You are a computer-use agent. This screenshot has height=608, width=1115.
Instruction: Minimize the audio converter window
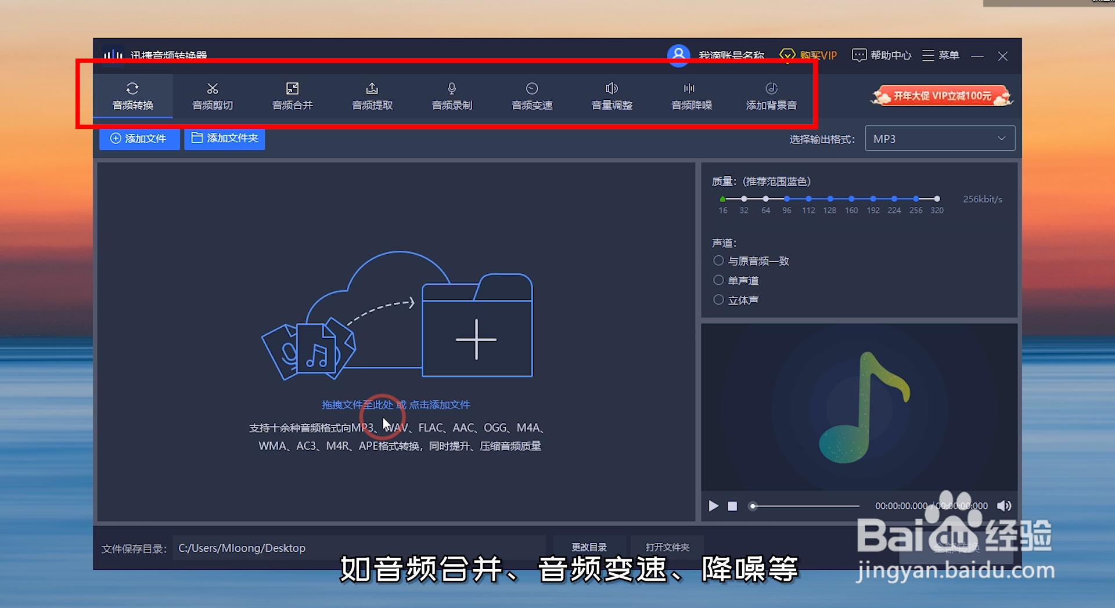(977, 56)
